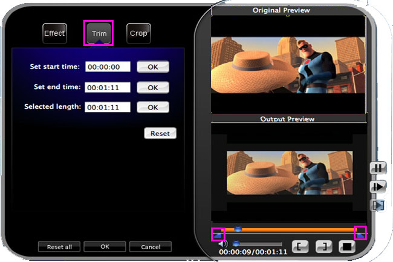Mute audio via the speaker icon

(x=222, y=244)
